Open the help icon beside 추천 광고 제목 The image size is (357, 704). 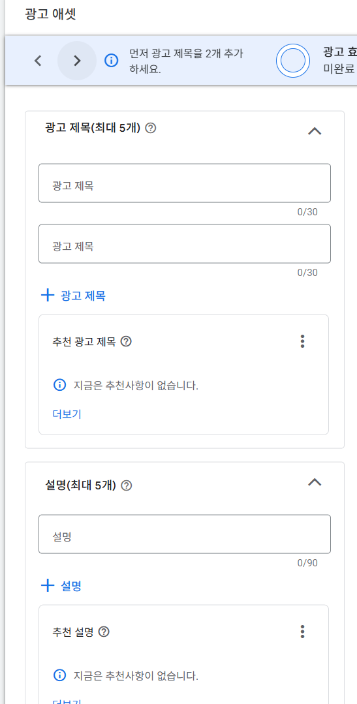coord(126,342)
